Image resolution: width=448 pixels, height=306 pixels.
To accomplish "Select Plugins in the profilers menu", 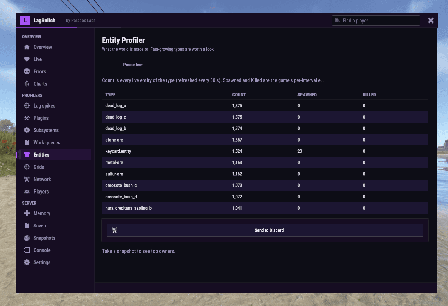I will click(55, 118).
